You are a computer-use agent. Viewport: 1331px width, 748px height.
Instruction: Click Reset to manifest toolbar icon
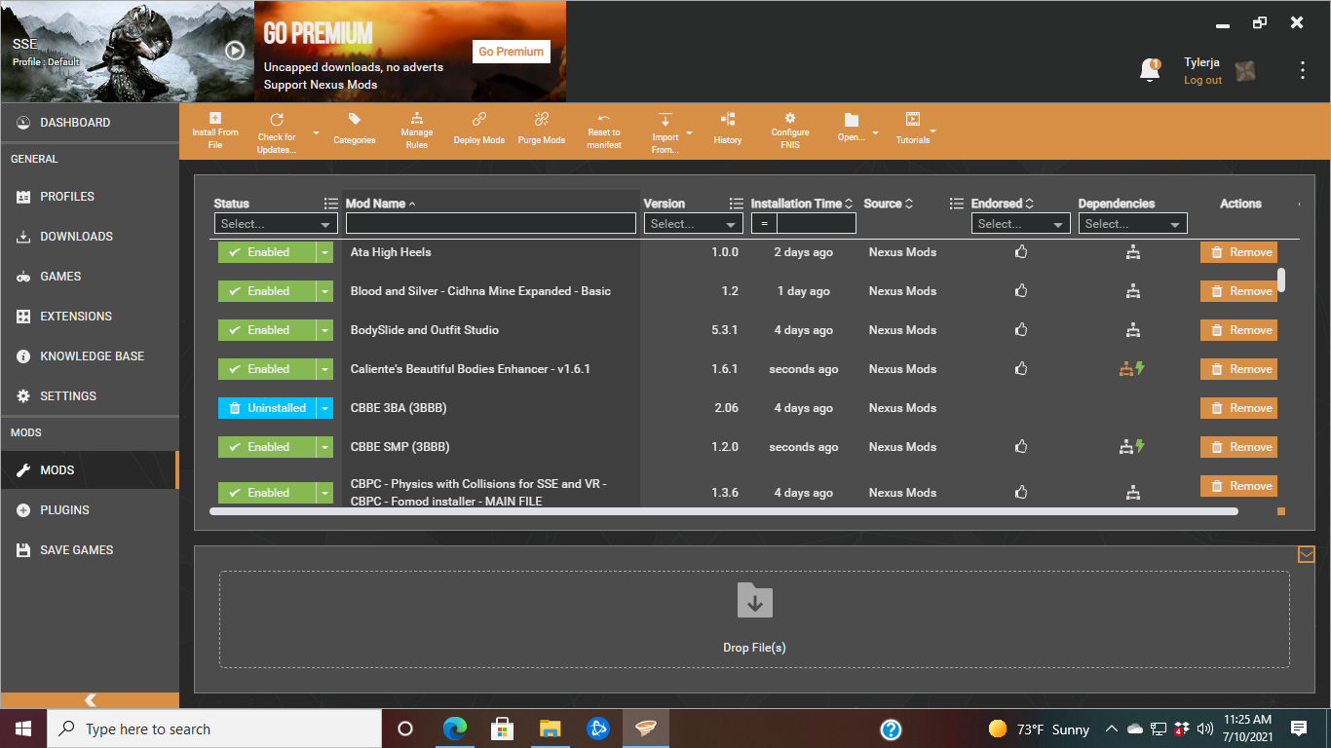tap(604, 118)
